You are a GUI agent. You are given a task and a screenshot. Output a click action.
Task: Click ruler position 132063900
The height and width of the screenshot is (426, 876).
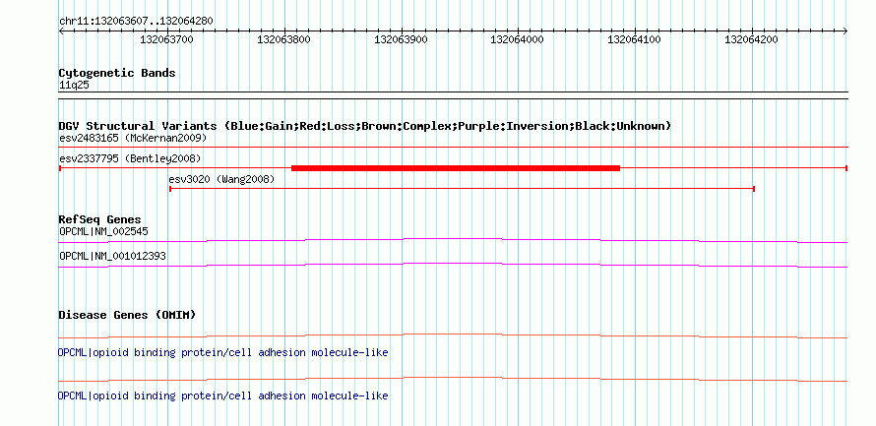tap(401, 39)
